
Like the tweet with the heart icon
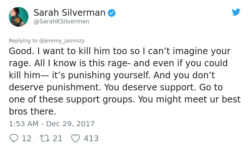[75, 138]
